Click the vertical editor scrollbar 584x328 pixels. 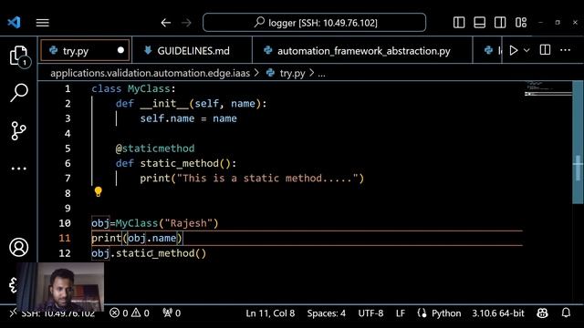tap(578, 142)
